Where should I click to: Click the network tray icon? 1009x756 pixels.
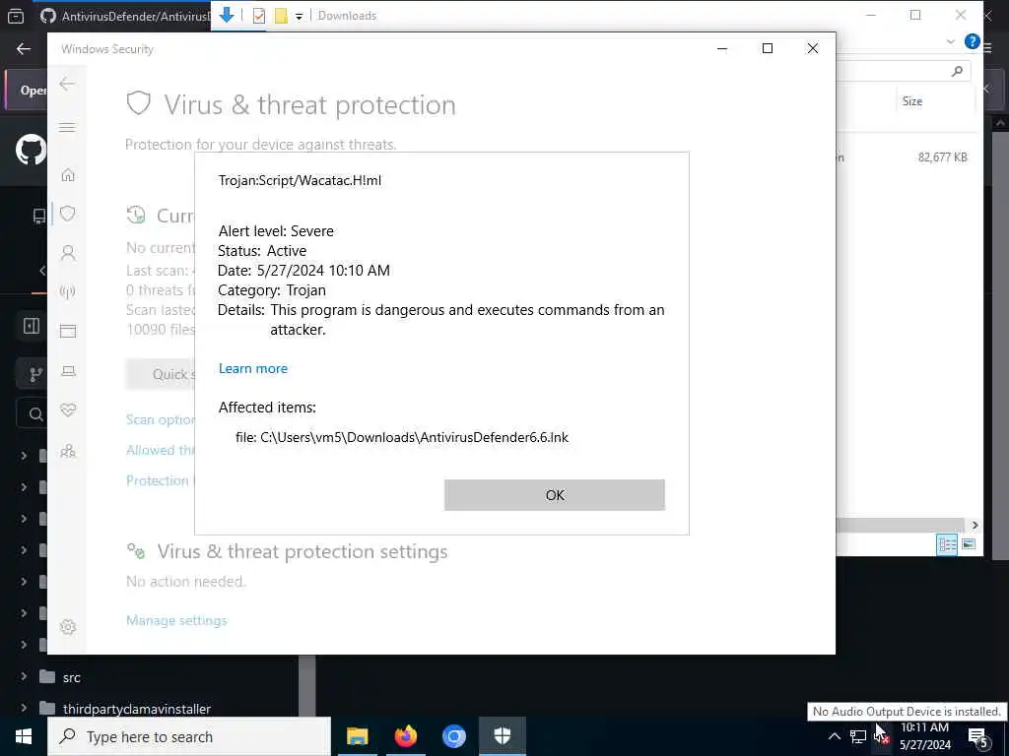point(858,736)
